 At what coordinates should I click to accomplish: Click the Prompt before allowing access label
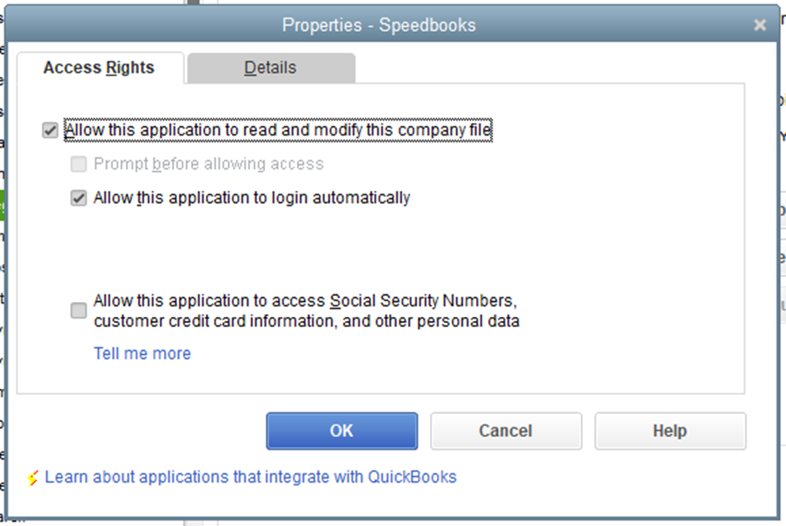pos(208,164)
